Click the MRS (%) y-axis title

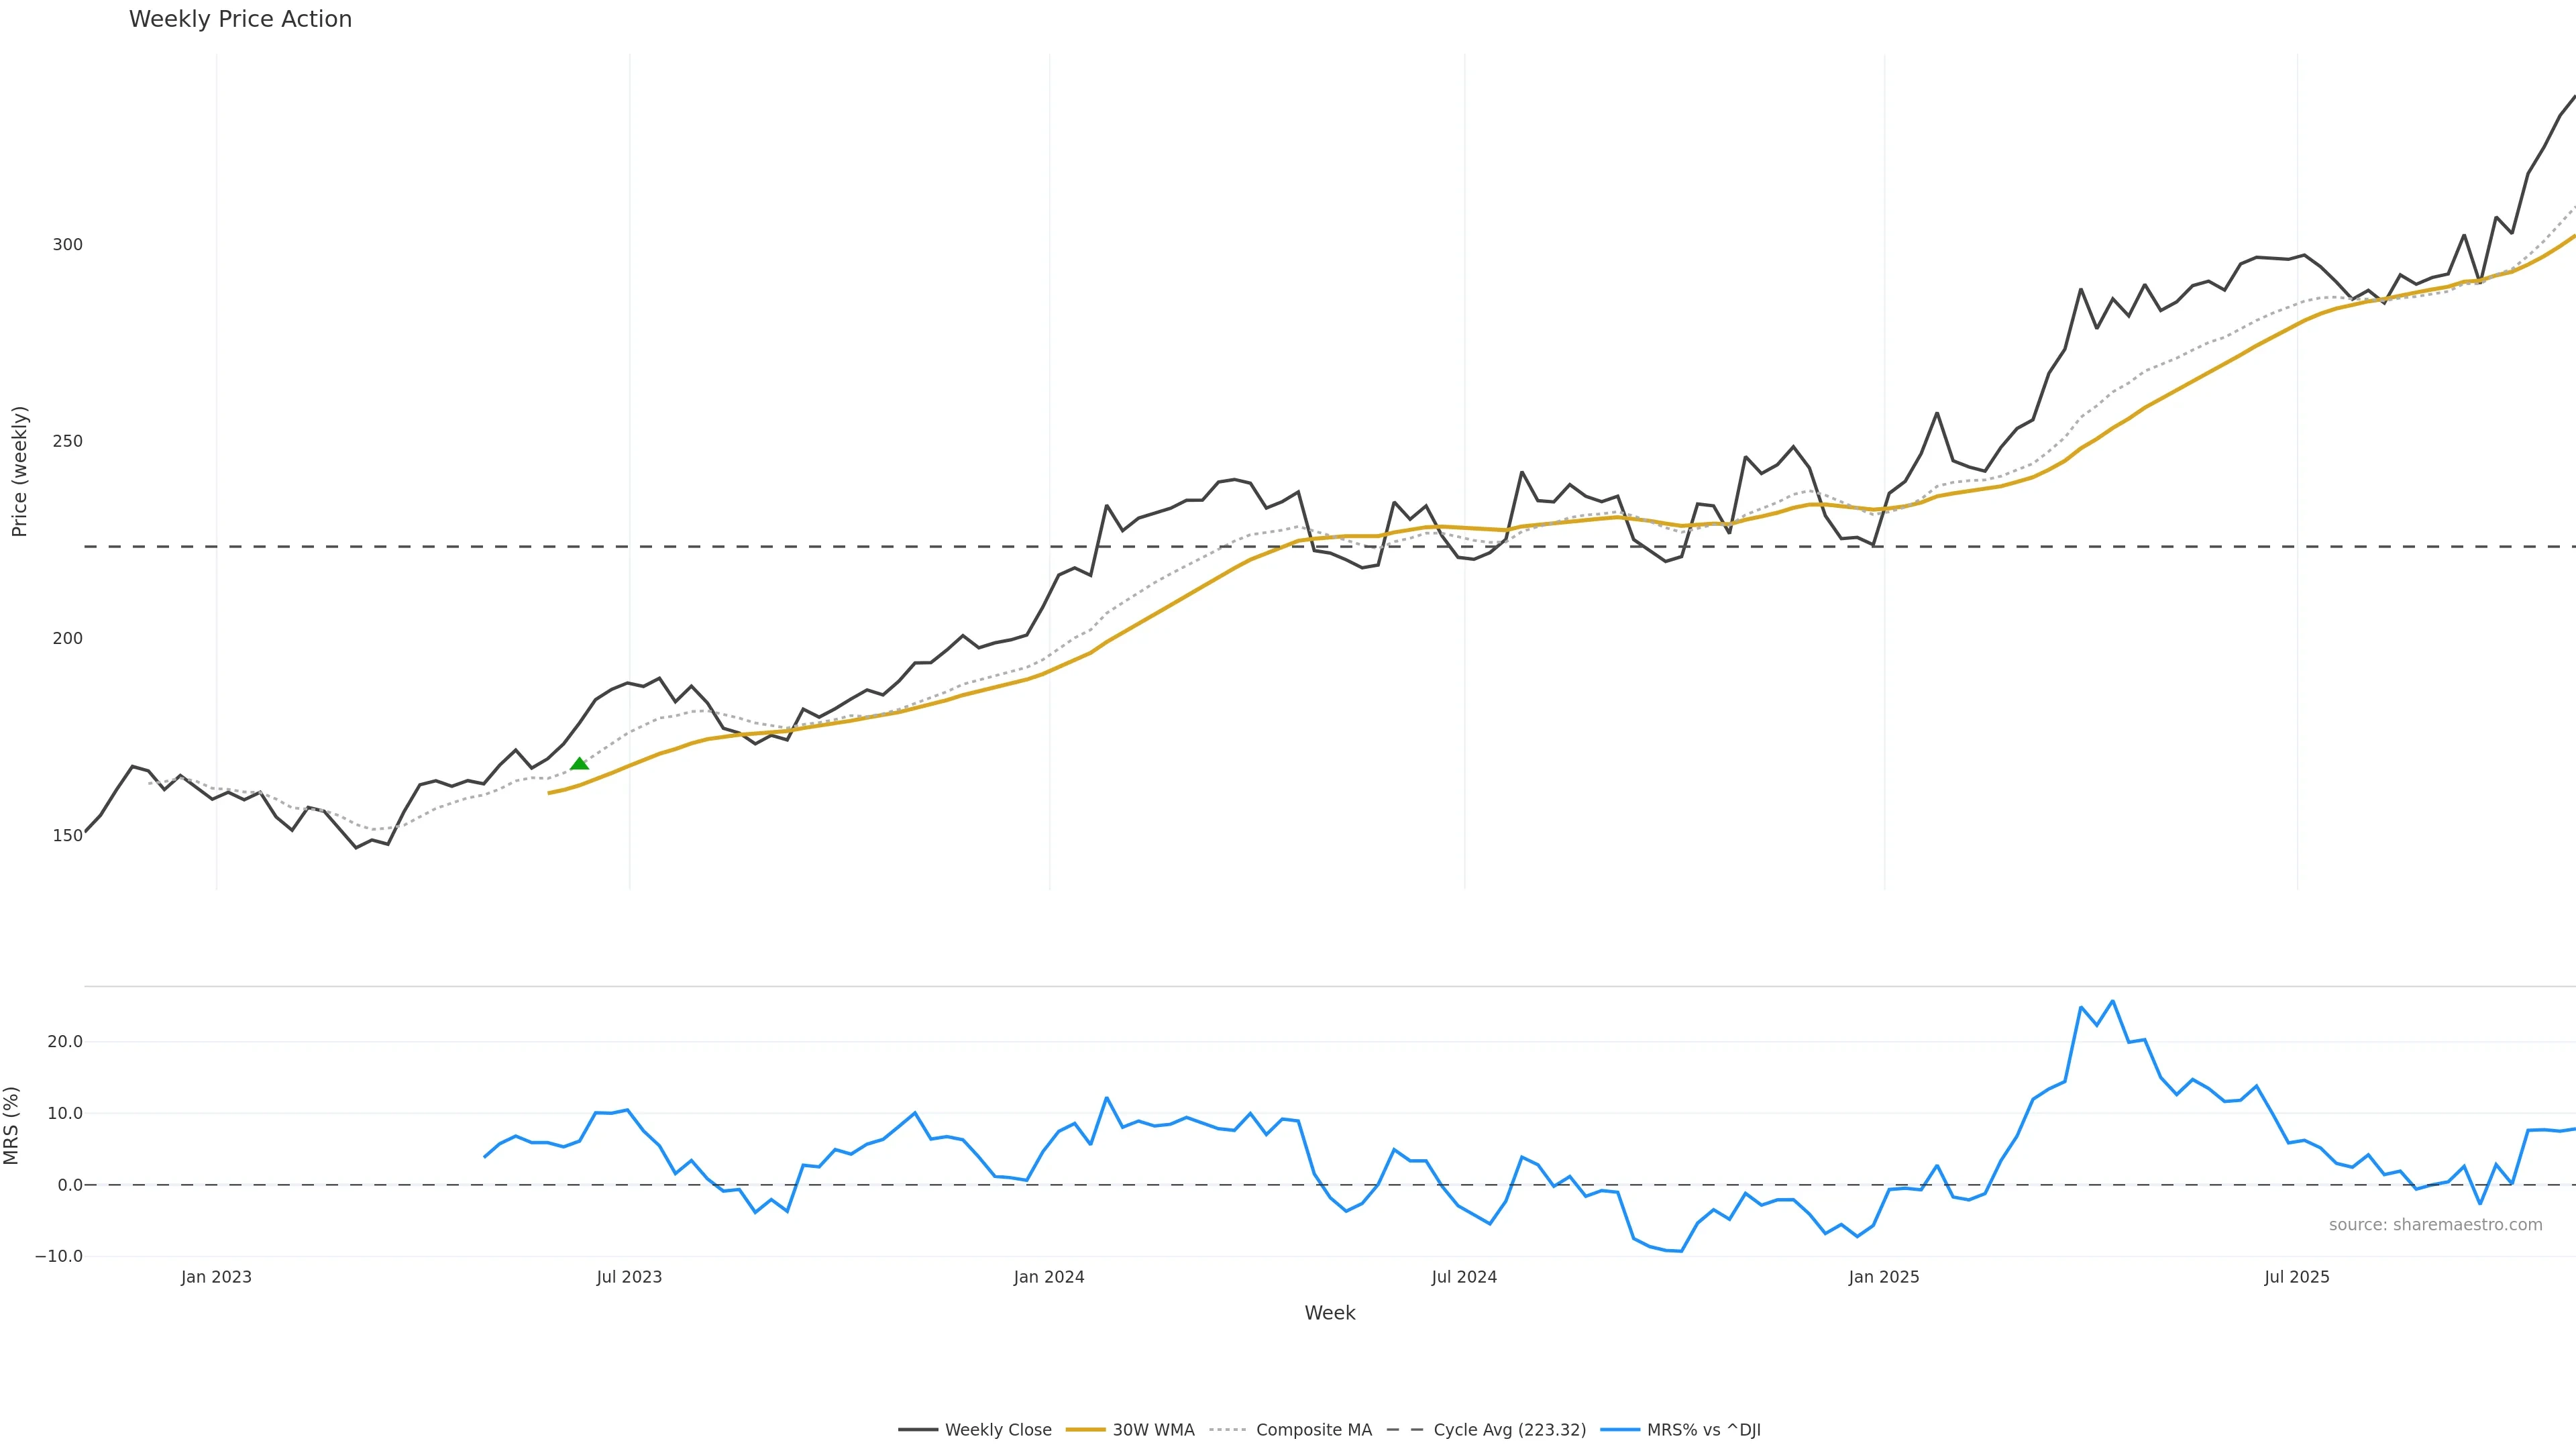[x=12, y=1125]
